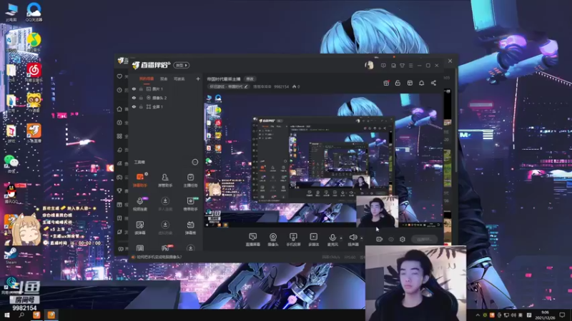Click the share icon in the companion header
This screenshot has width=572, height=321.
pyautogui.click(x=433, y=83)
